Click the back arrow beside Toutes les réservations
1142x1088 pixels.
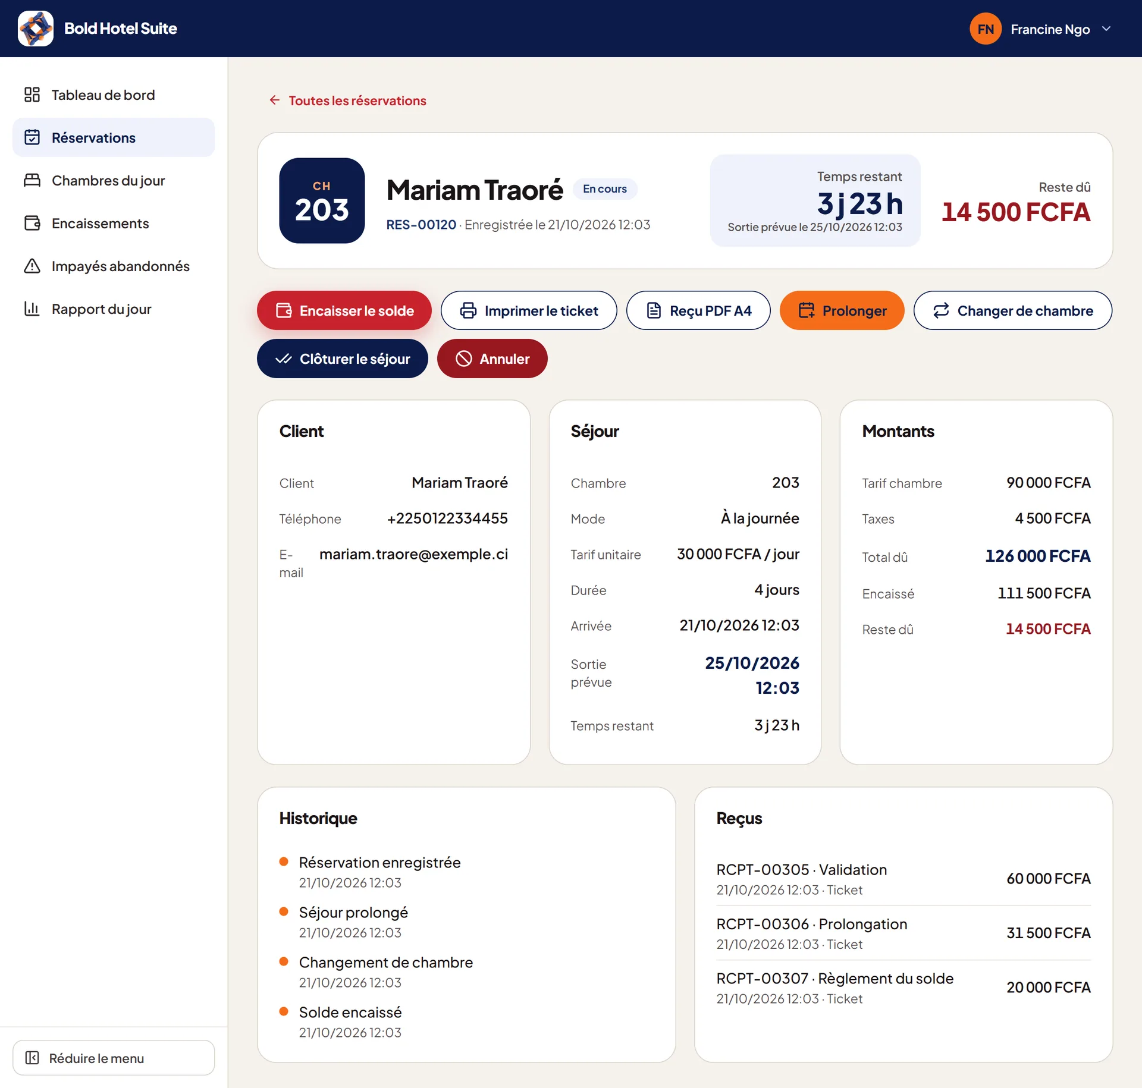274,100
